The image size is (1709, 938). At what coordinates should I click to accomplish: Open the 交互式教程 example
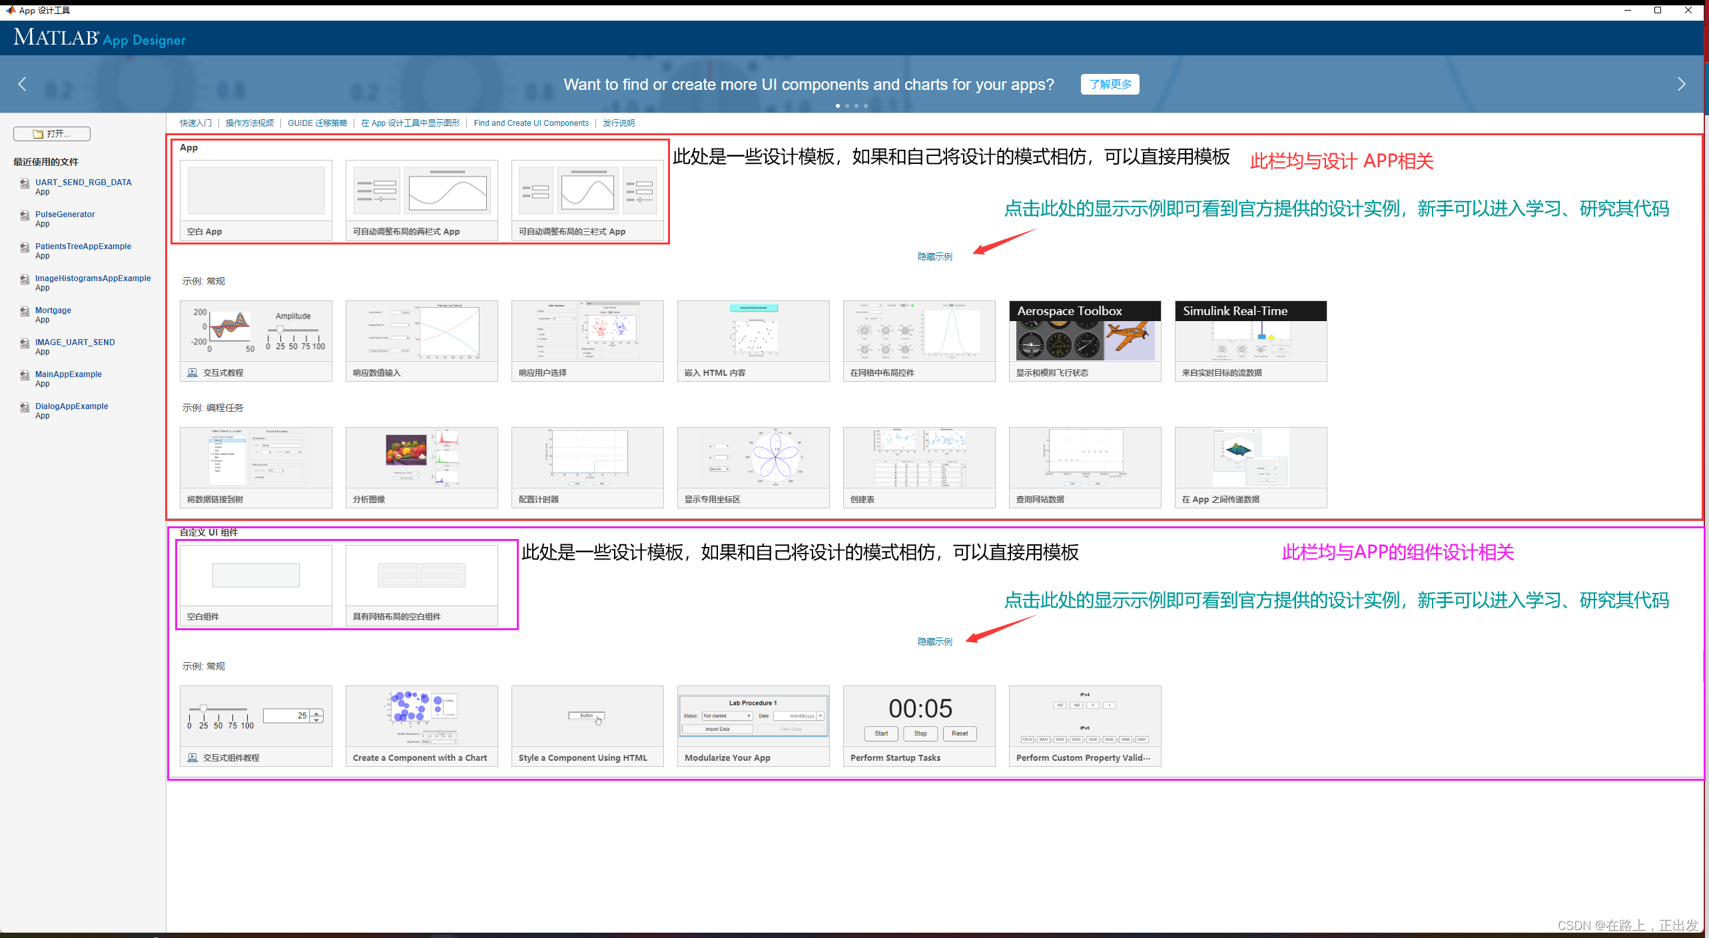coord(256,341)
